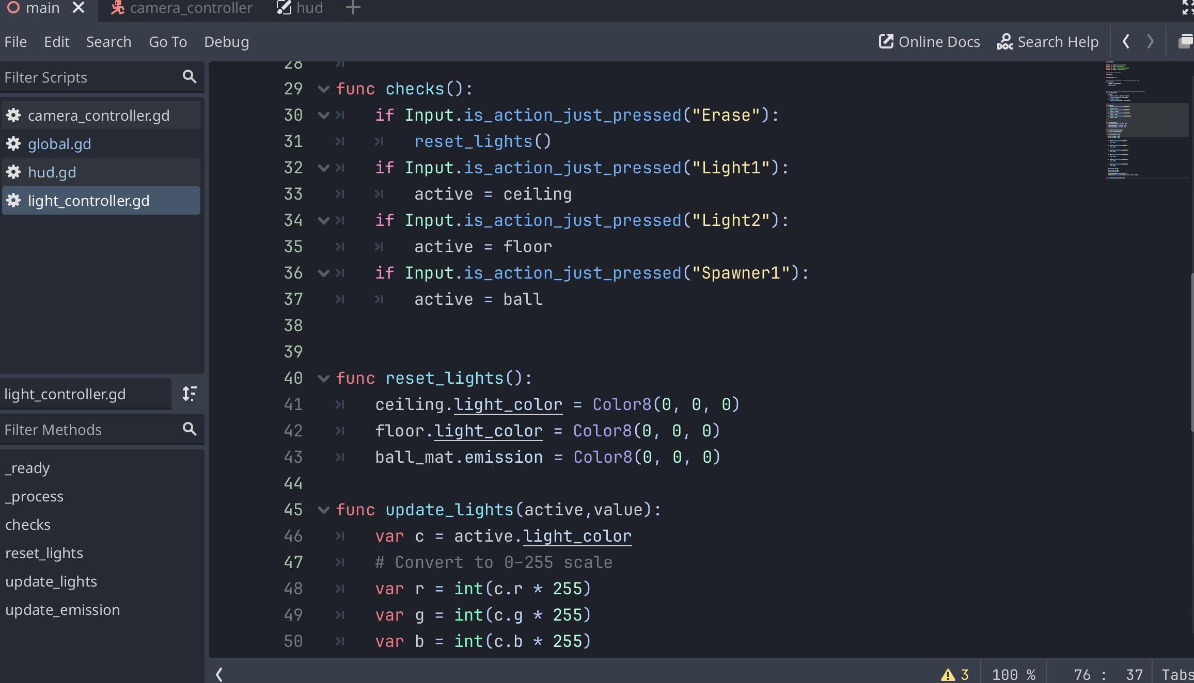Go to next edited document arrow
Image resolution: width=1194 pixels, height=683 pixels.
(x=1150, y=42)
